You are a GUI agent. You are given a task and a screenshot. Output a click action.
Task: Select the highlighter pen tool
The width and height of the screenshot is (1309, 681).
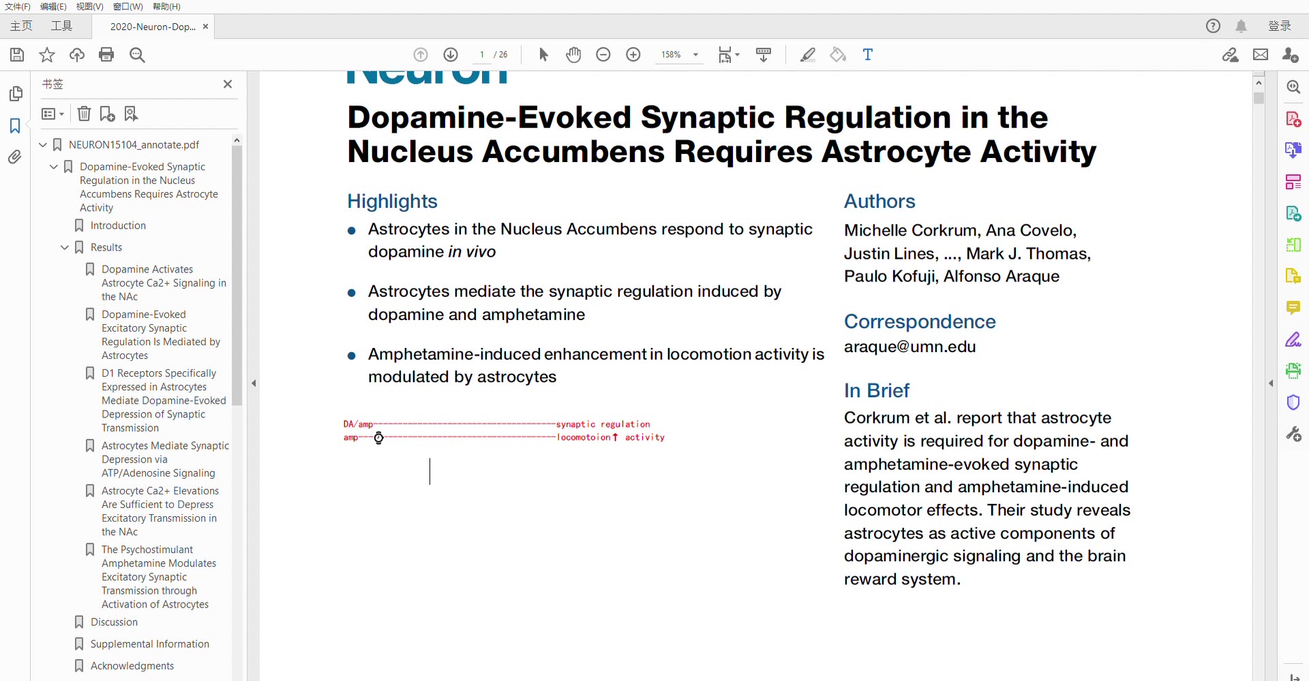click(x=808, y=54)
